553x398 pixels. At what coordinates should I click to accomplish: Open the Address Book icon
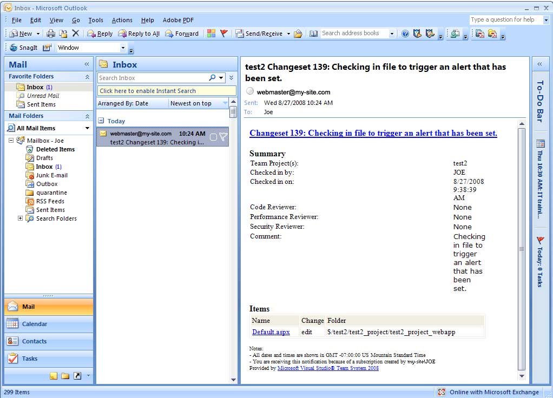coord(313,34)
